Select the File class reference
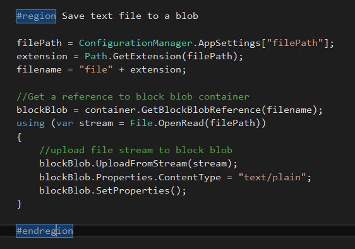 [141, 123]
